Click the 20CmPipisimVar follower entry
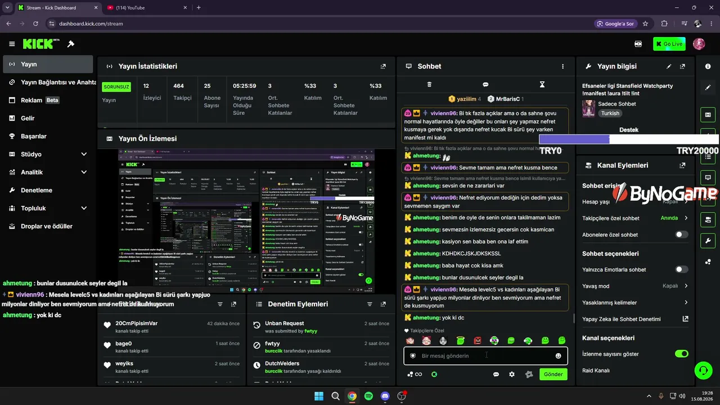This screenshot has height=405, width=720. 172,327
